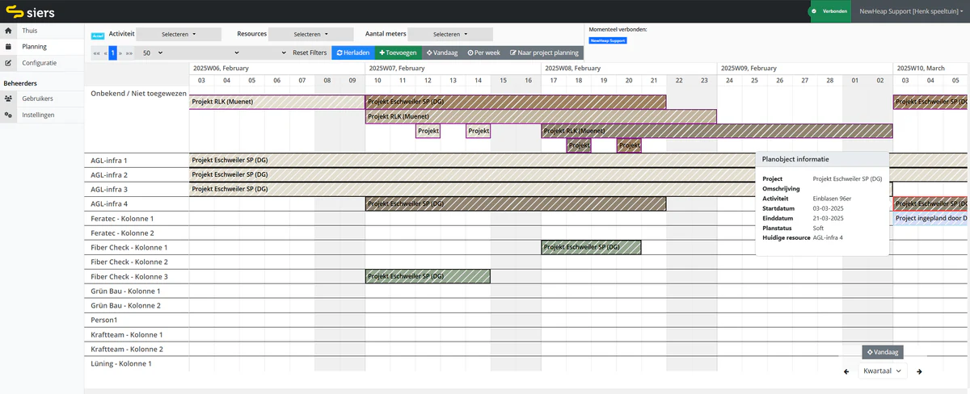The height and width of the screenshot is (394, 970).
Task: Click the 'Onbekend / Niet toegewezen' row label
Action: tap(139, 94)
